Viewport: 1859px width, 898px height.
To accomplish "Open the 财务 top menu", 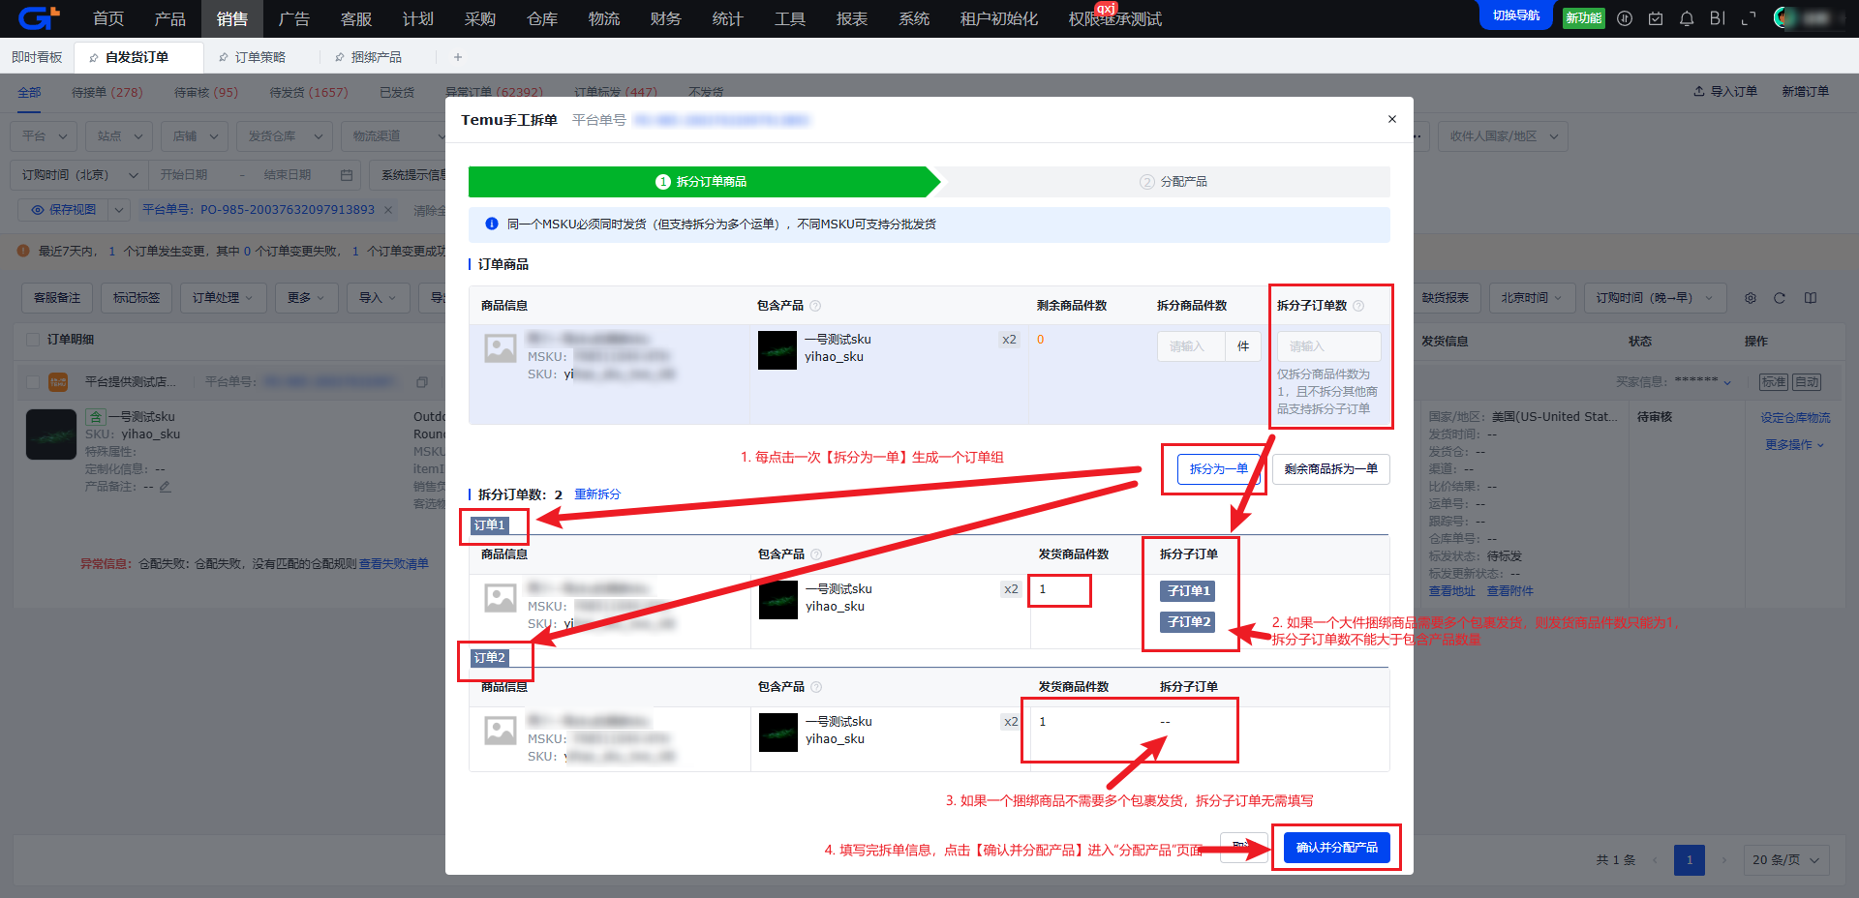I will [666, 18].
